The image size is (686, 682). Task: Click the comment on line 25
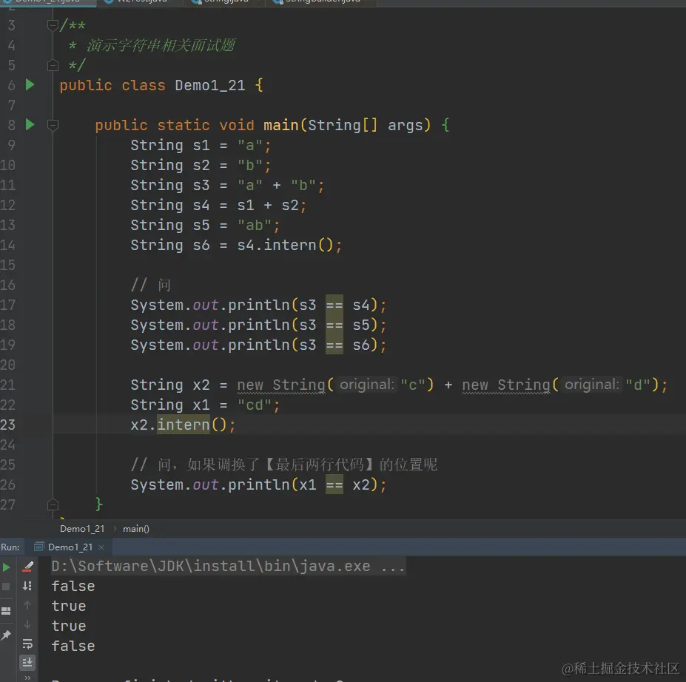pyautogui.click(x=284, y=465)
